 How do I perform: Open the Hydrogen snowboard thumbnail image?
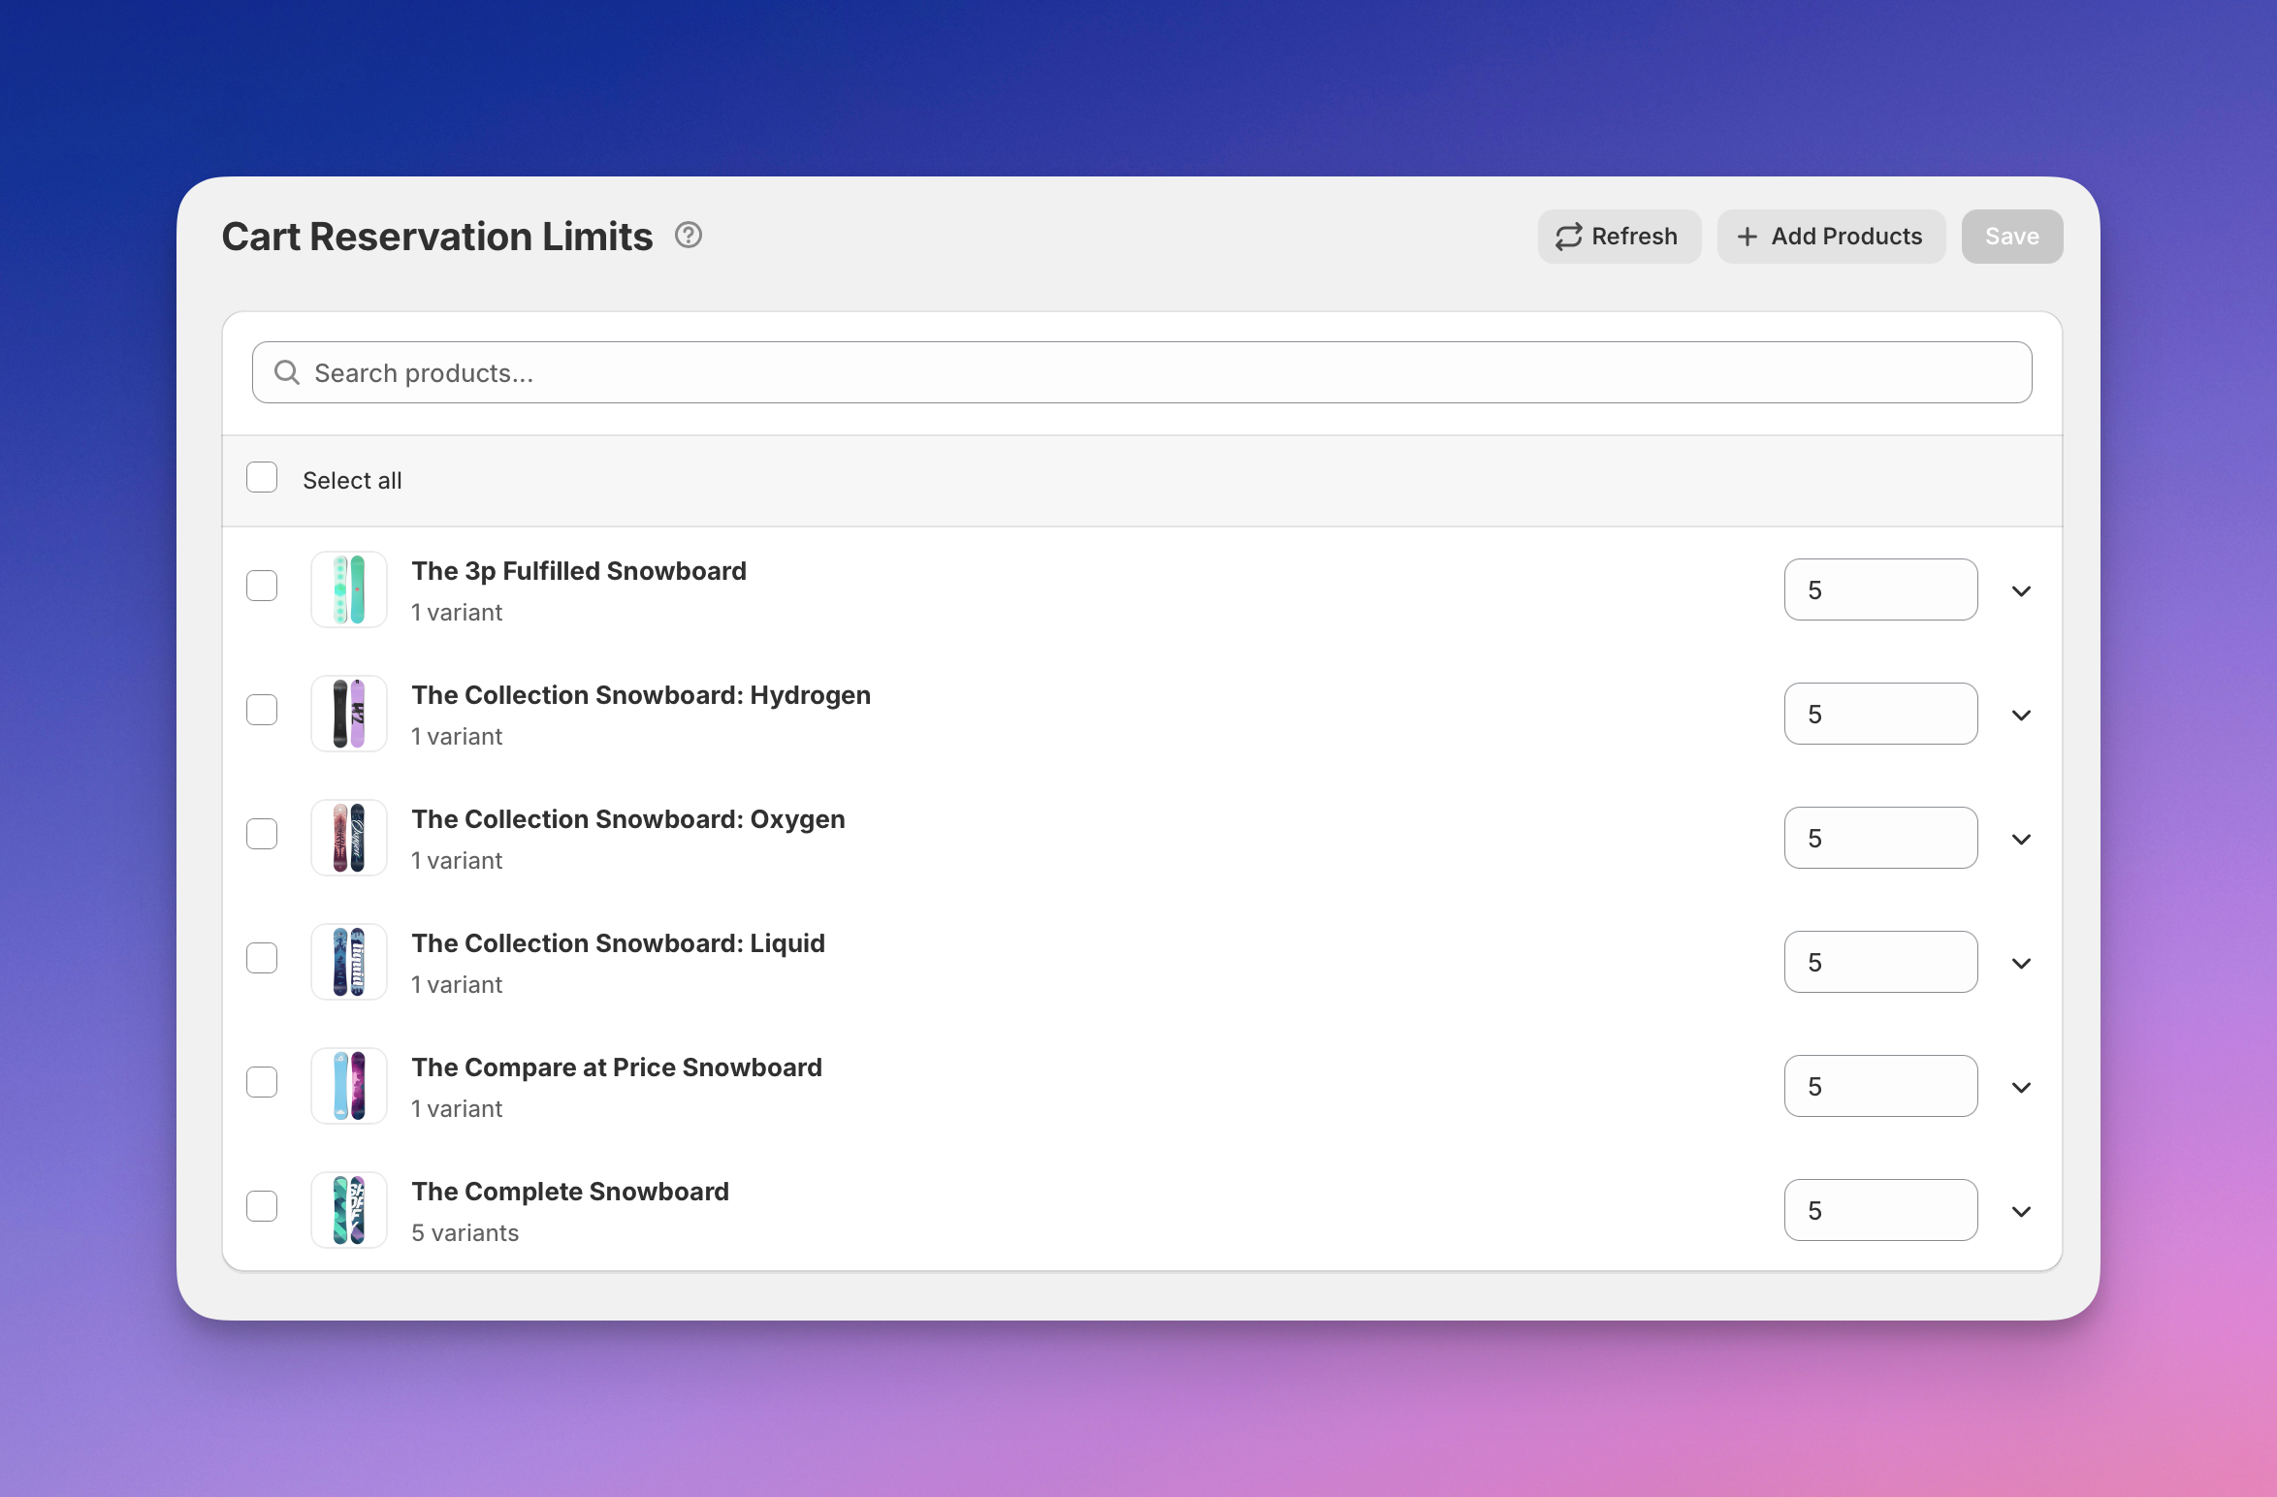click(x=349, y=714)
